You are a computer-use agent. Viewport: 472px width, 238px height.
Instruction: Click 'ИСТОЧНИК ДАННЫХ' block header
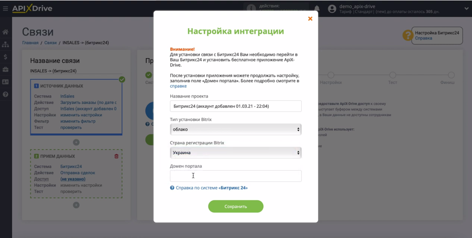(62, 86)
